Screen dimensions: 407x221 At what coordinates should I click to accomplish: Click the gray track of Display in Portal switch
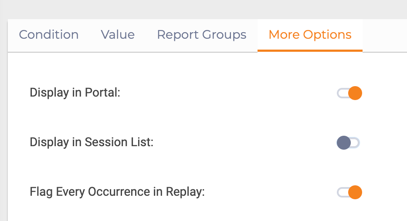341,93
